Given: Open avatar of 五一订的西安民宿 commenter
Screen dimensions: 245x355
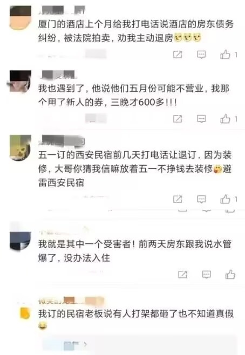Looking at the screenshot, I should point(21,148).
